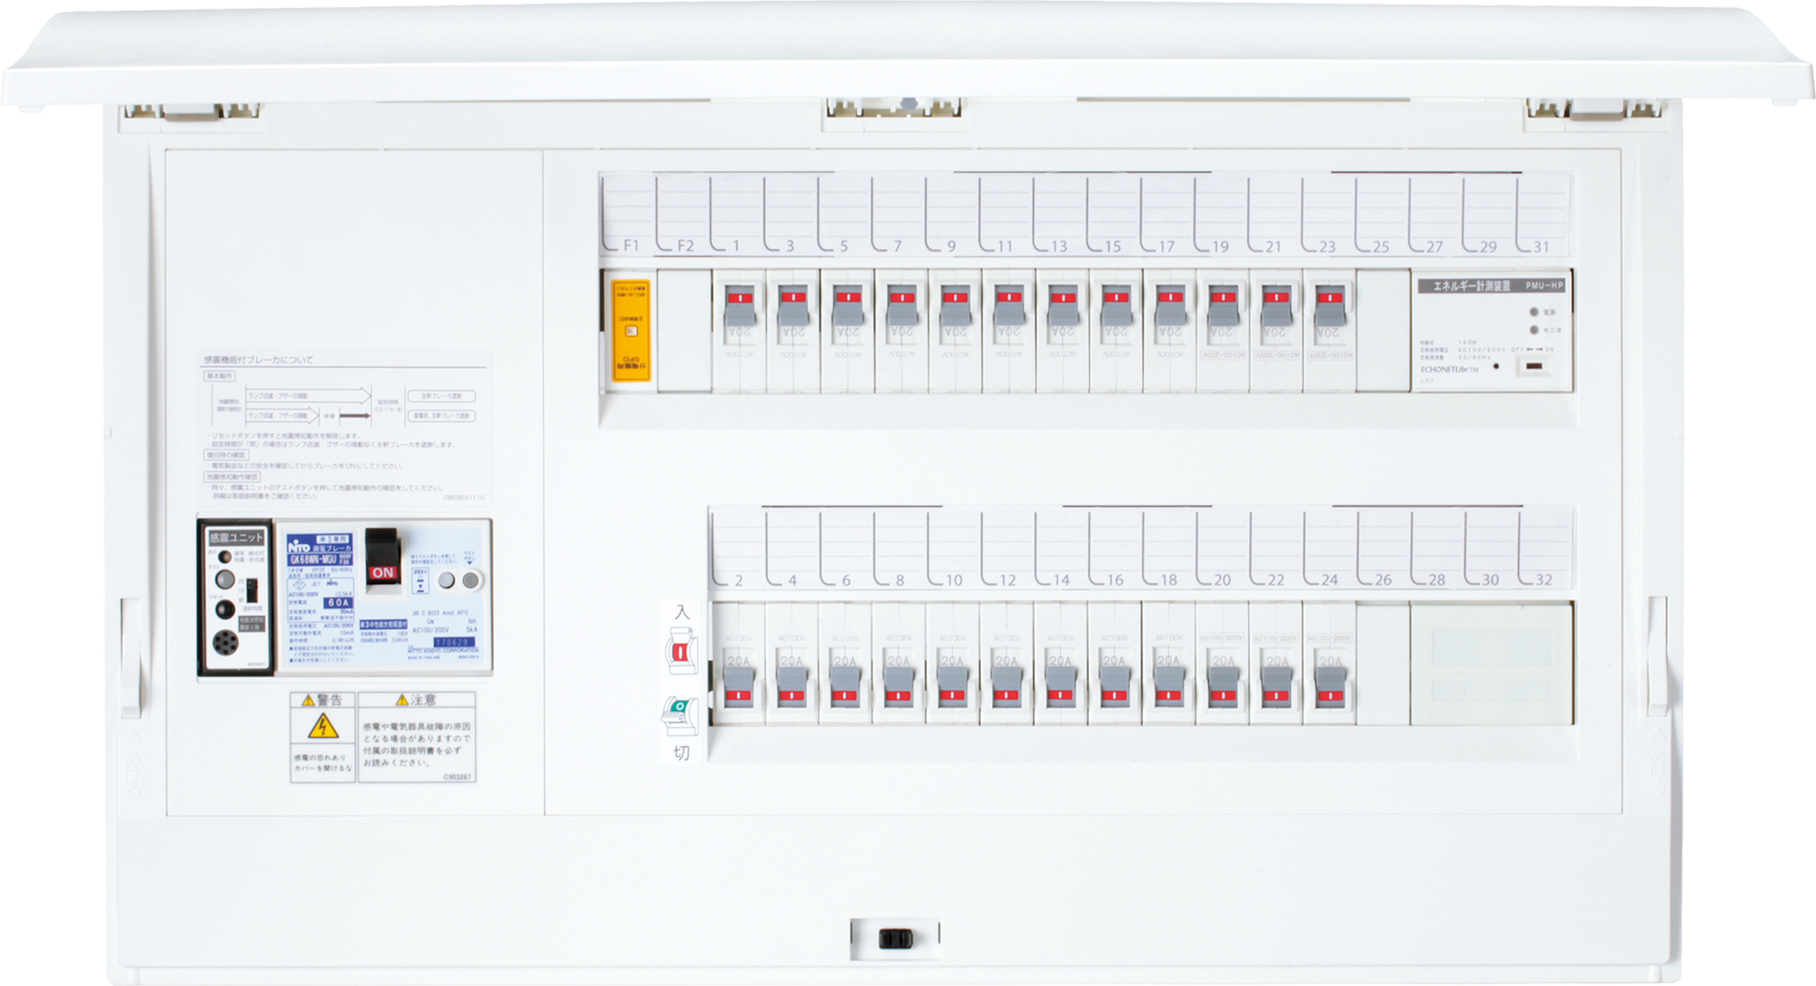The height and width of the screenshot is (986, 1816).
Task: Click the power LED on energy measurement unit
Action: [x=1535, y=312]
